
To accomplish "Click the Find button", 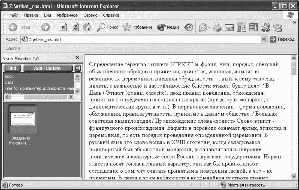I will point(12,68).
